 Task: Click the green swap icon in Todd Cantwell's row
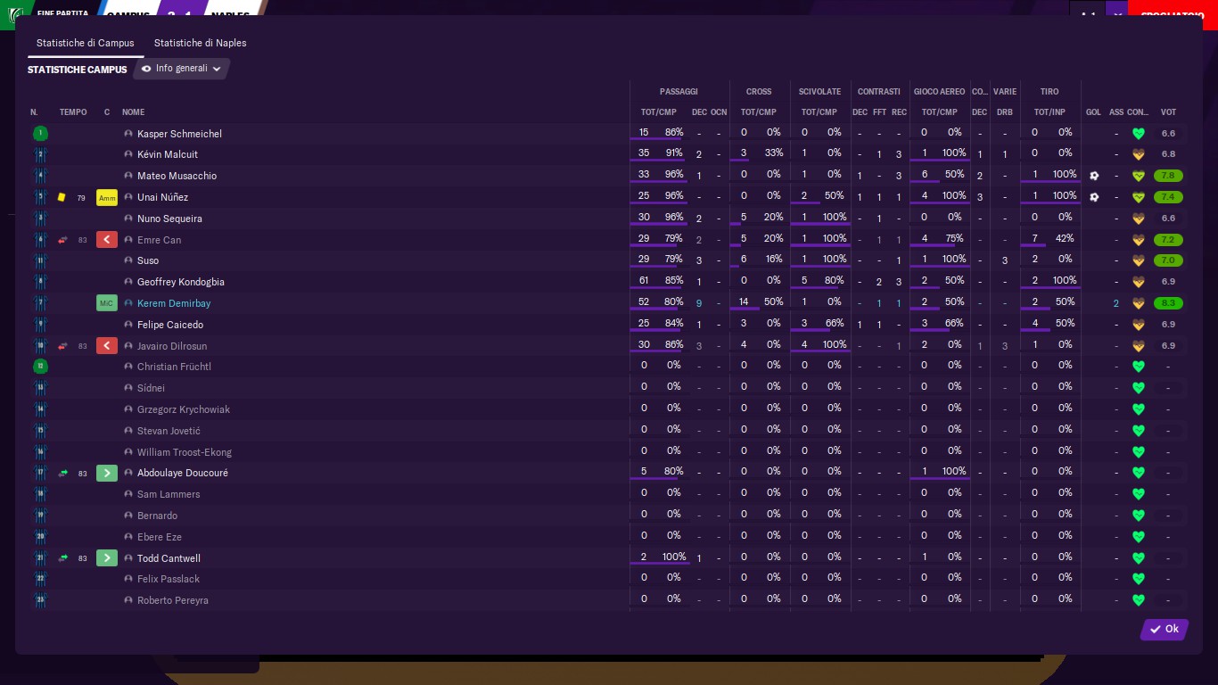click(x=62, y=558)
